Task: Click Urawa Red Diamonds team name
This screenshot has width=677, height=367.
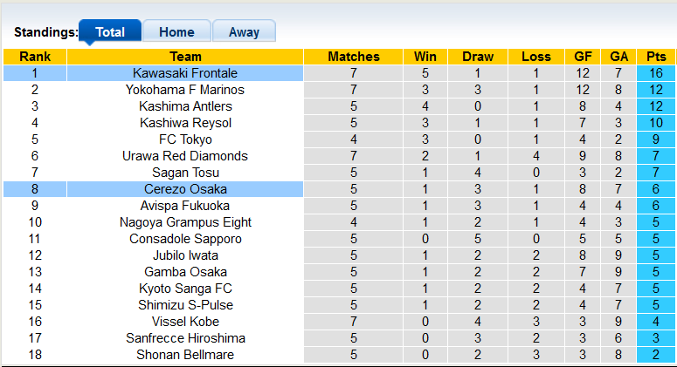Action: click(x=185, y=156)
